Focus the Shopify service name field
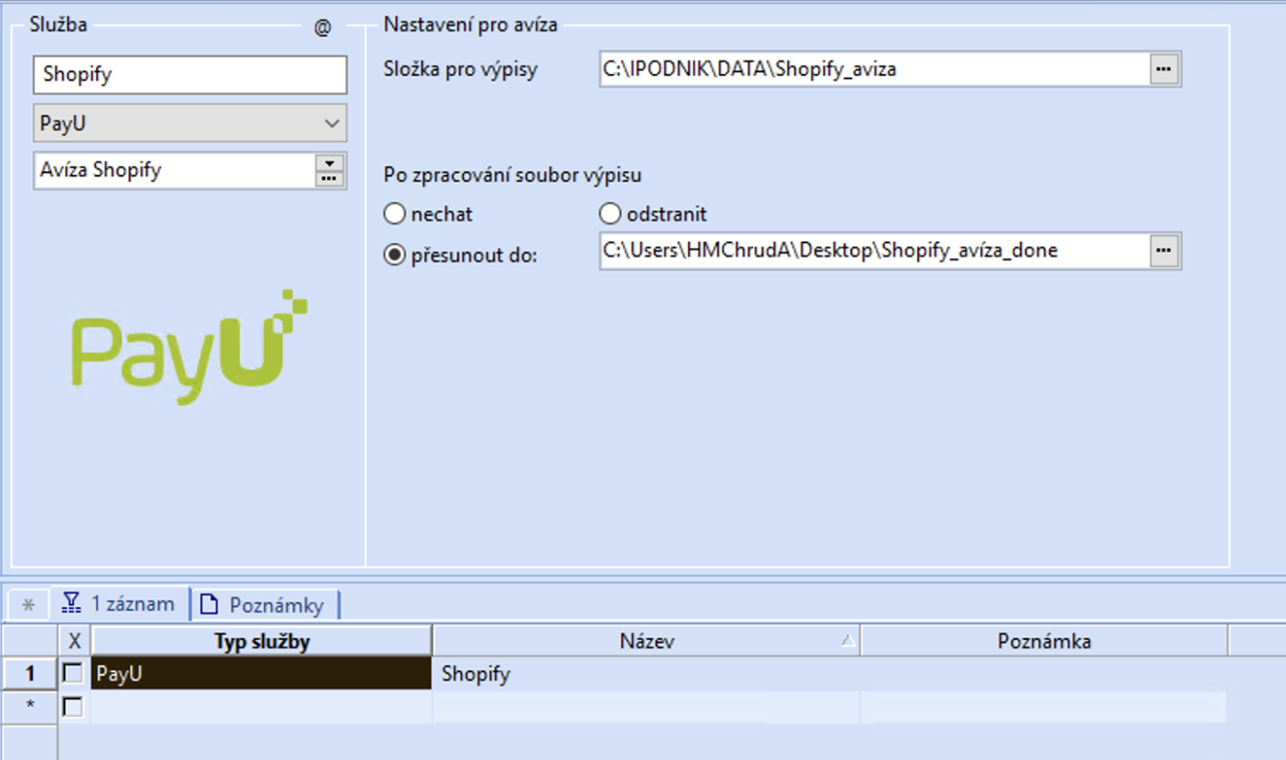Image resolution: width=1286 pixels, height=760 pixels. pyautogui.click(x=190, y=75)
